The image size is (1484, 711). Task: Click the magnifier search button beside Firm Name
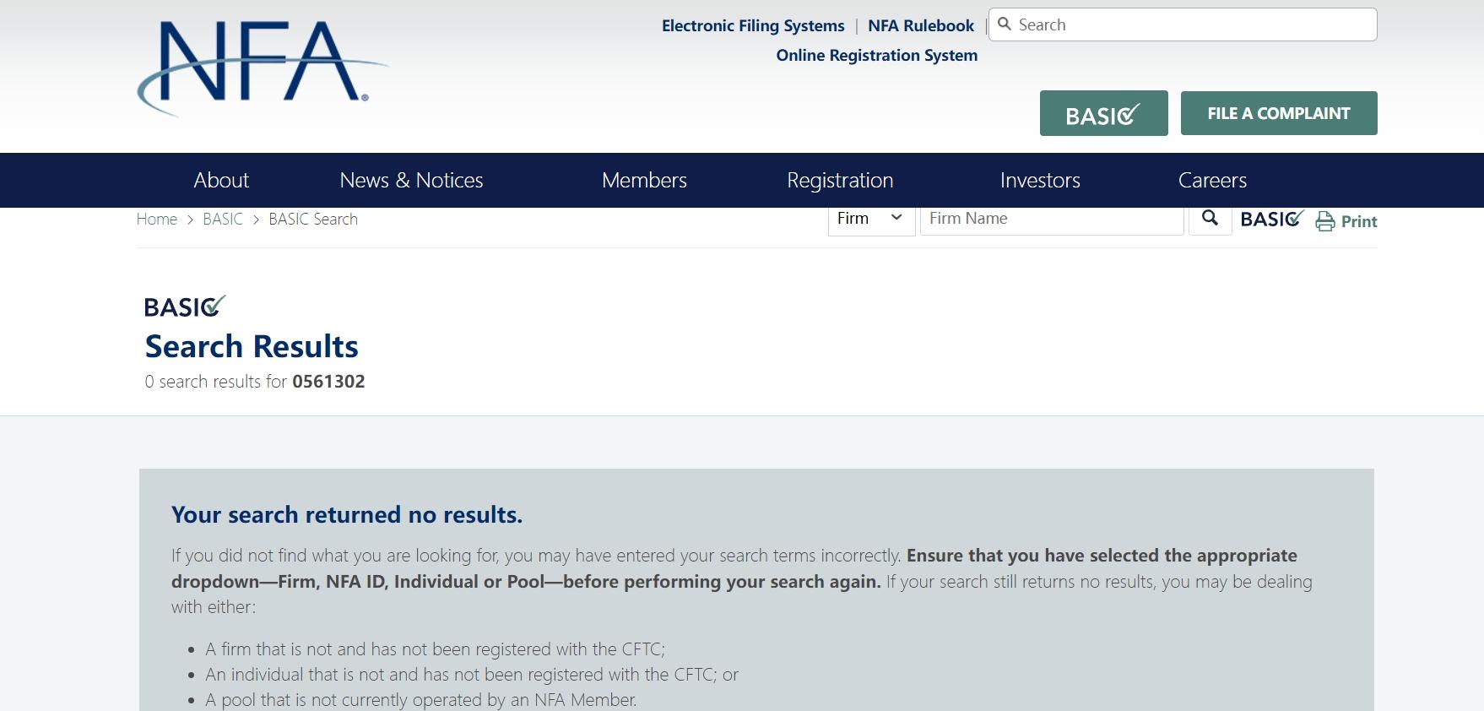pyautogui.click(x=1210, y=219)
